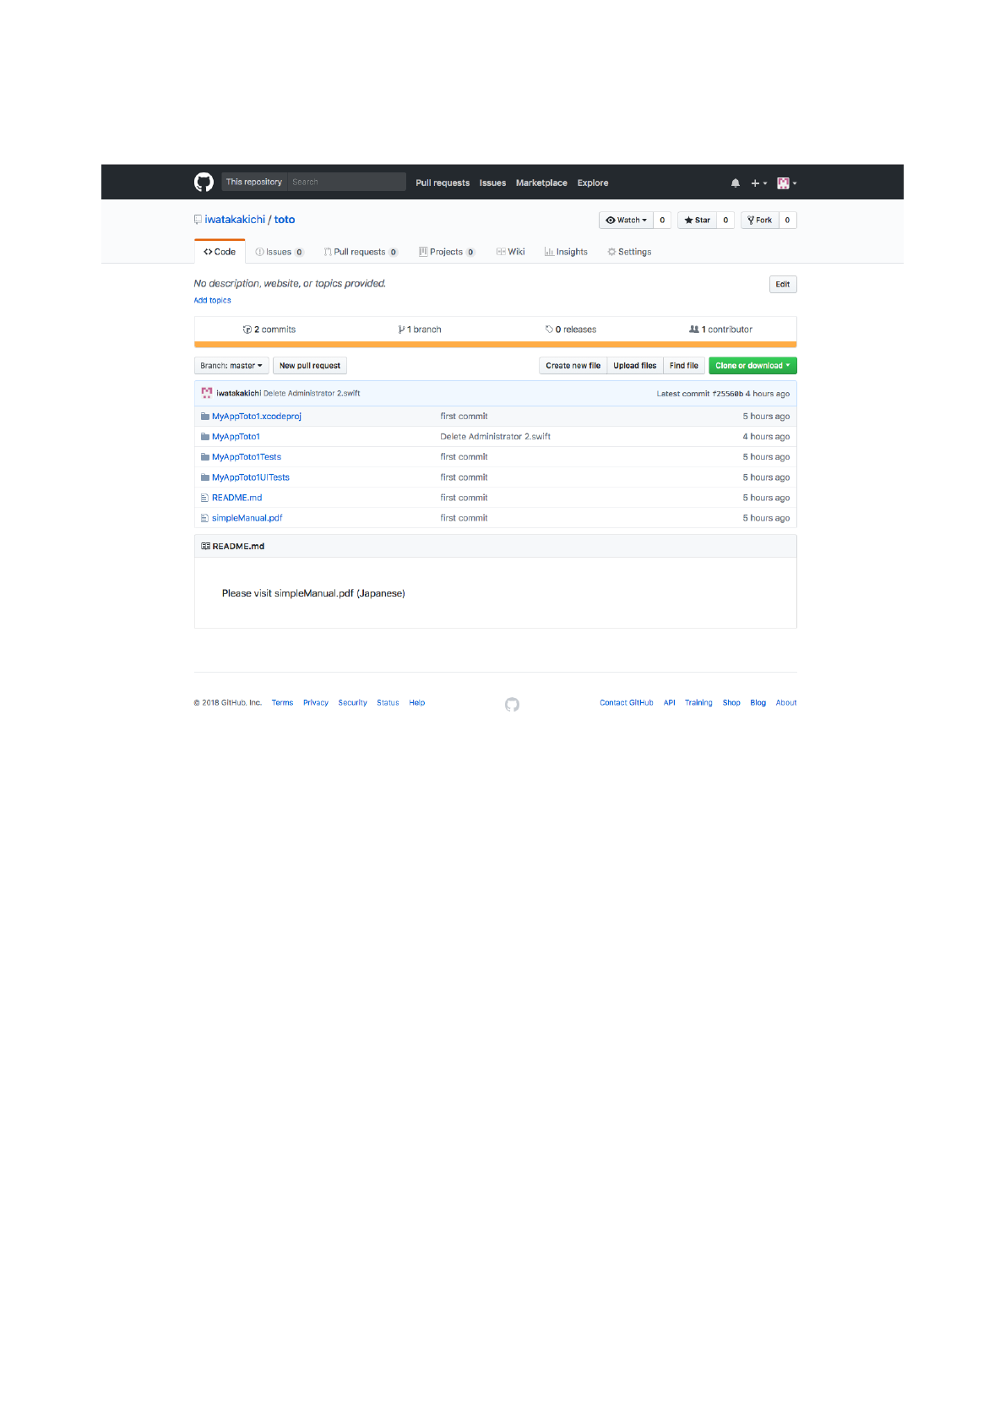View the 2 commits history
1005x1423 pixels.
coord(269,330)
